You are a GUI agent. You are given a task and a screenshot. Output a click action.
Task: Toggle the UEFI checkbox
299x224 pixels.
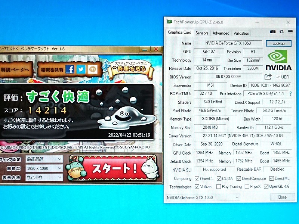(x=278, y=77)
